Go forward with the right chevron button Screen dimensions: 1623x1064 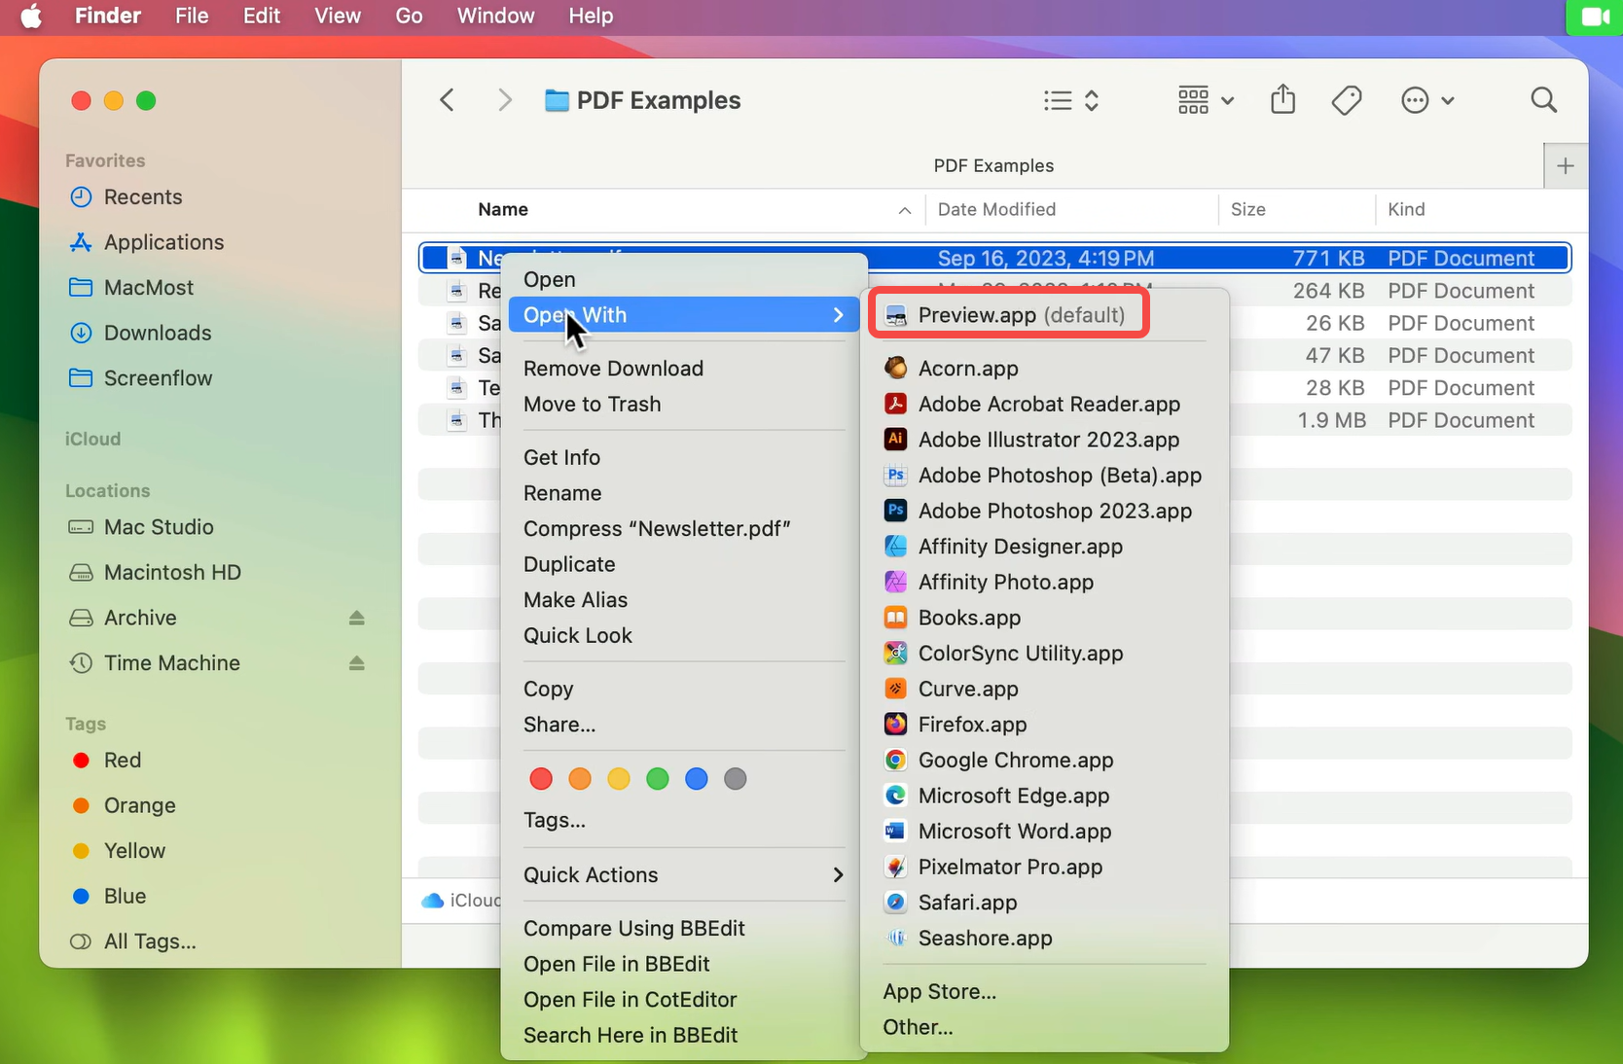coord(504,100)
